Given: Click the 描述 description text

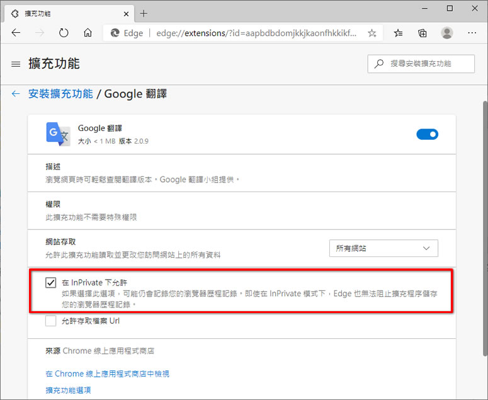Looking at the screenshot, I should [x=142, y=180].
